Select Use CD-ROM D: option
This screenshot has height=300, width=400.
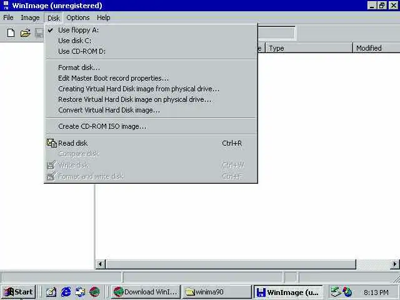[x=151, y=51]
